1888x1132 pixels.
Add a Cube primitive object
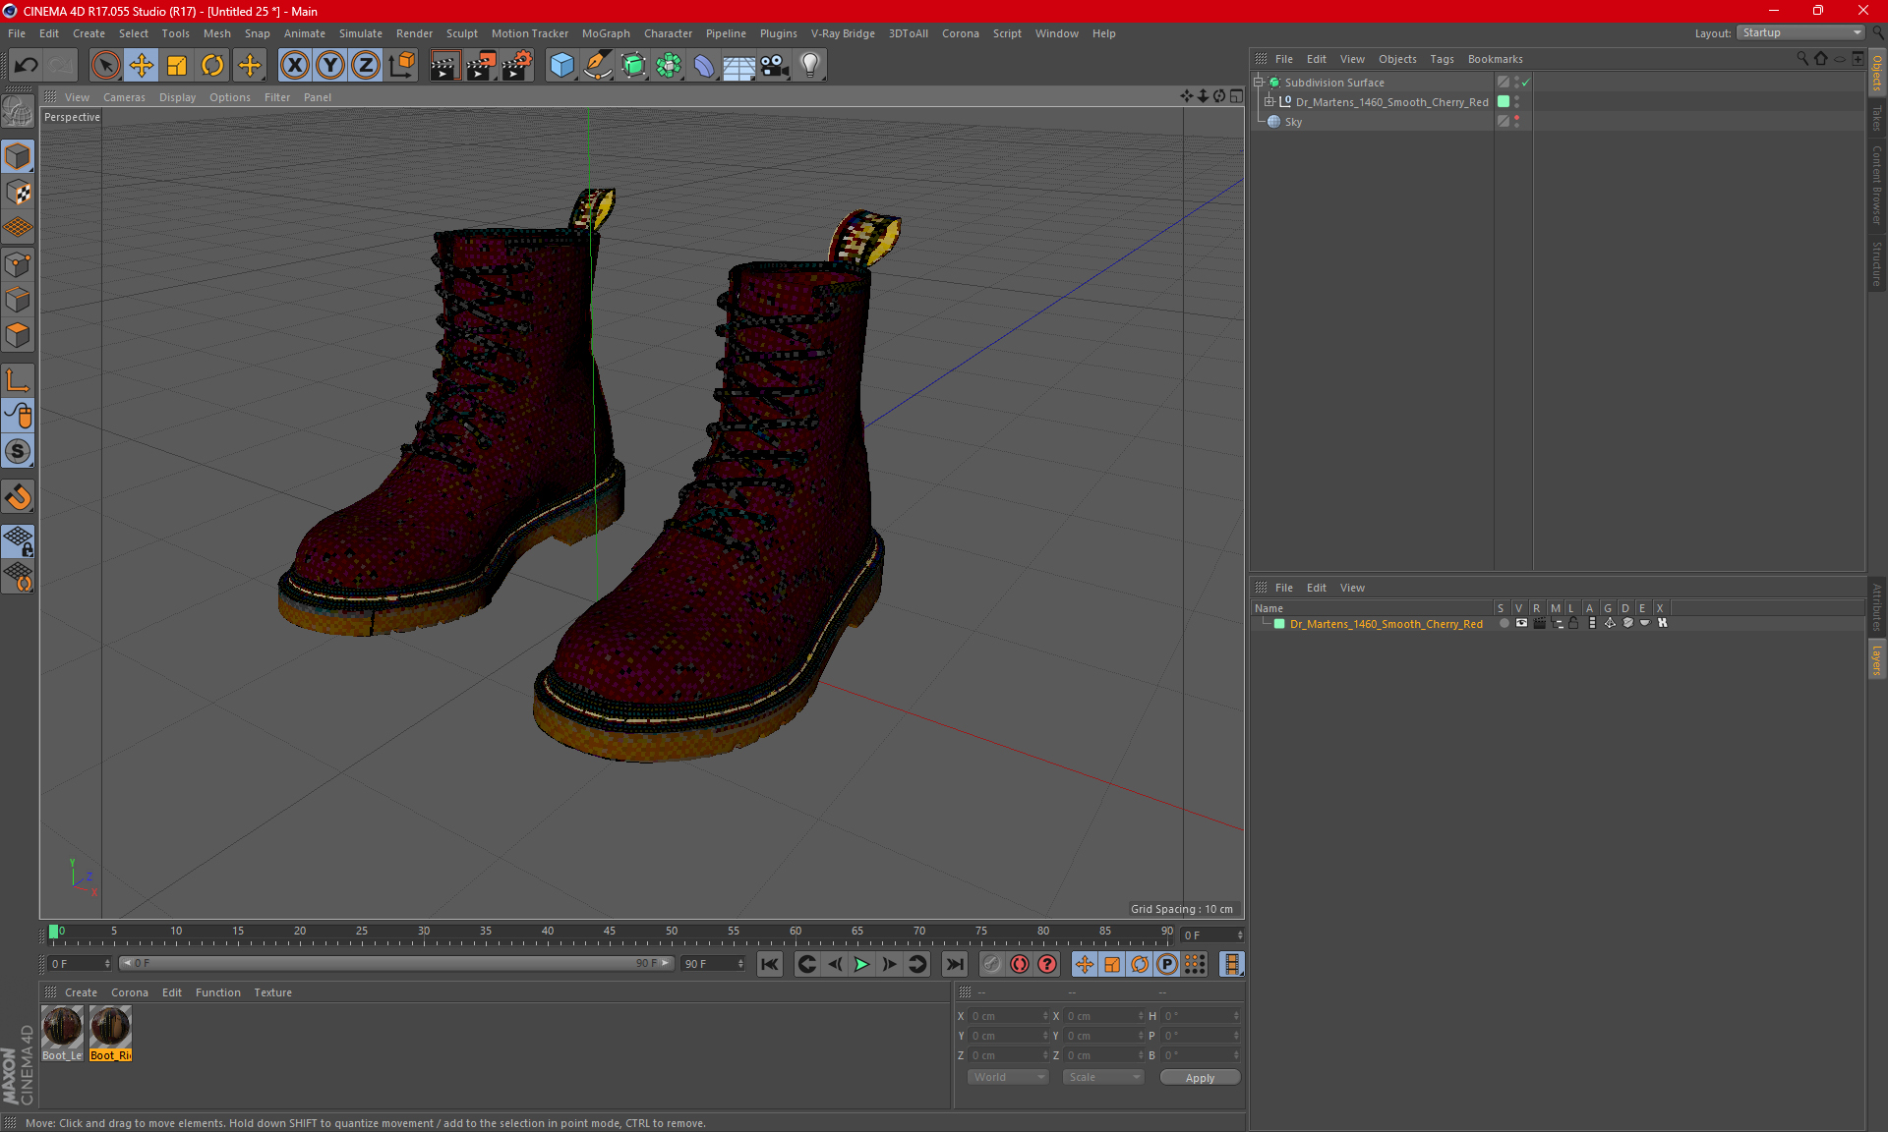point(561,66)
